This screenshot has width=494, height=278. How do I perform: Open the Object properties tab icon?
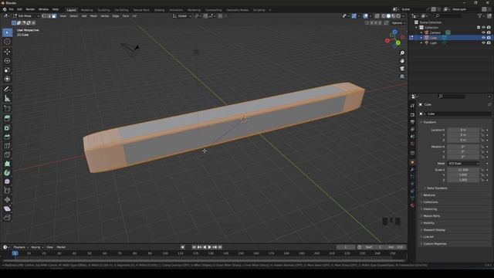412,163
